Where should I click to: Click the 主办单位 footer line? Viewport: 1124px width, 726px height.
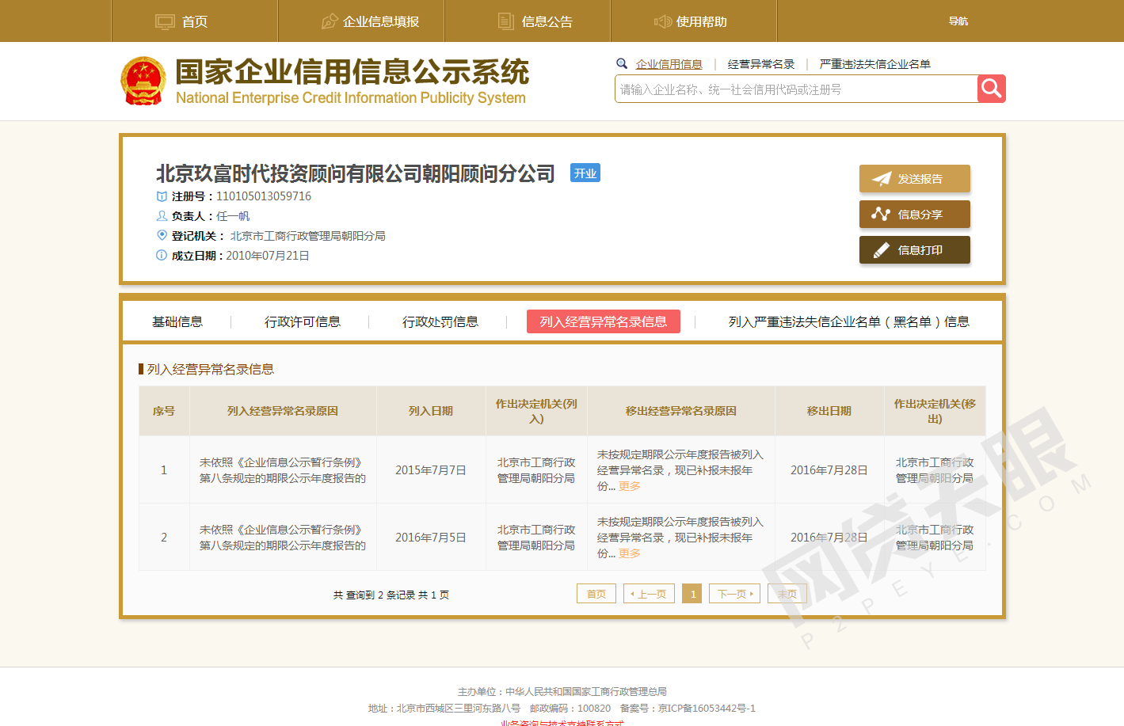(562, 692)
